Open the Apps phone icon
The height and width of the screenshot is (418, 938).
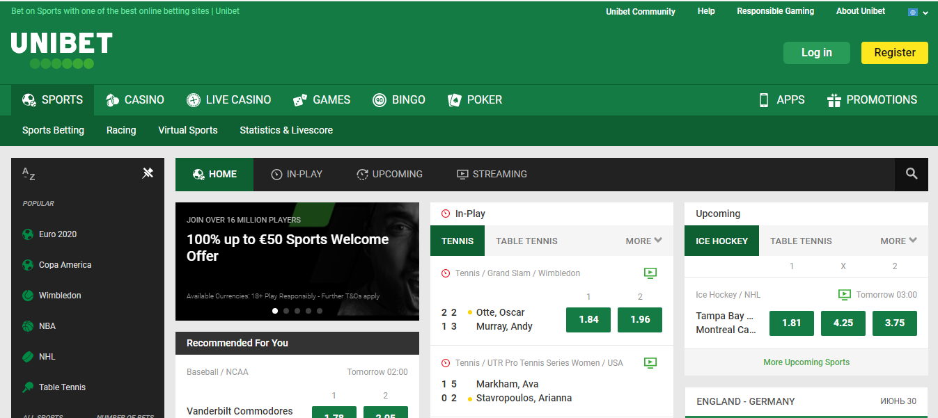(x=764, y=99)
